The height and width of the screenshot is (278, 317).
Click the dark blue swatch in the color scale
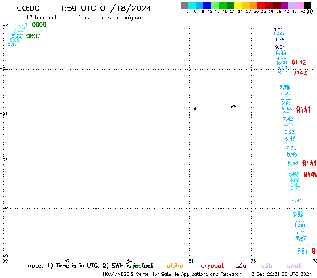(207, 5)
